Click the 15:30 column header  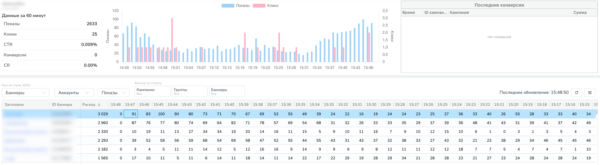tap(371, 105)
